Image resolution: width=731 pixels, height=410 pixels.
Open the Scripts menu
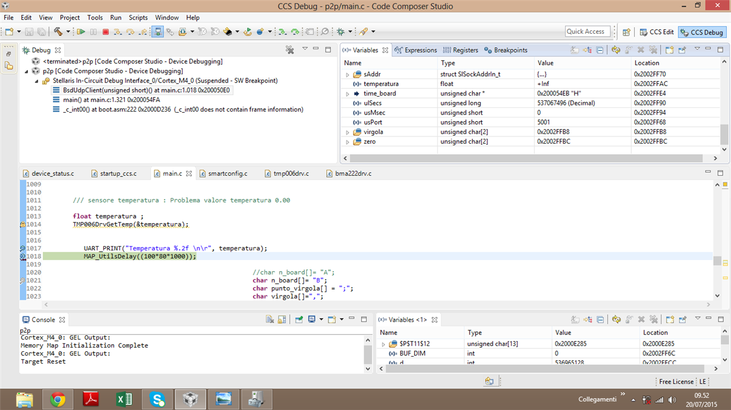pos(138,18)
